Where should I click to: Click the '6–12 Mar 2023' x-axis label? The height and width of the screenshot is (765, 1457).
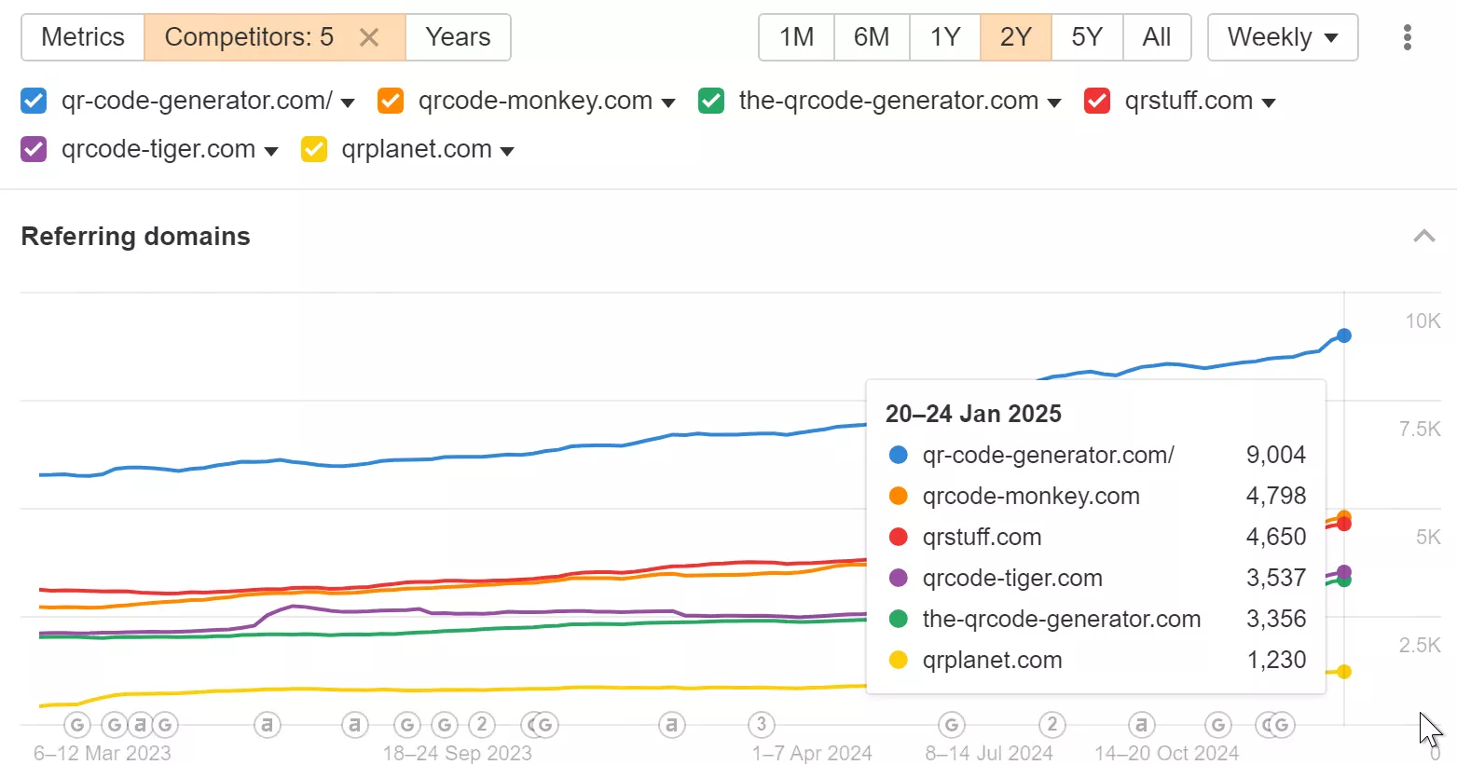tap(103, 753)
